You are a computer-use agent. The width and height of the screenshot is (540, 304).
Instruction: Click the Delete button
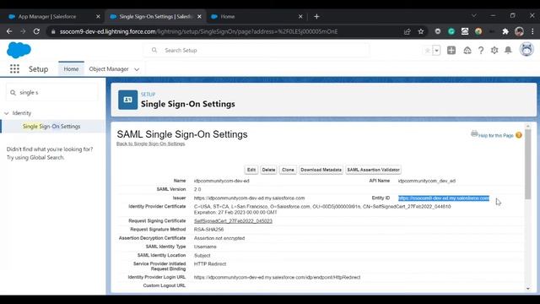tap(268, 170)
